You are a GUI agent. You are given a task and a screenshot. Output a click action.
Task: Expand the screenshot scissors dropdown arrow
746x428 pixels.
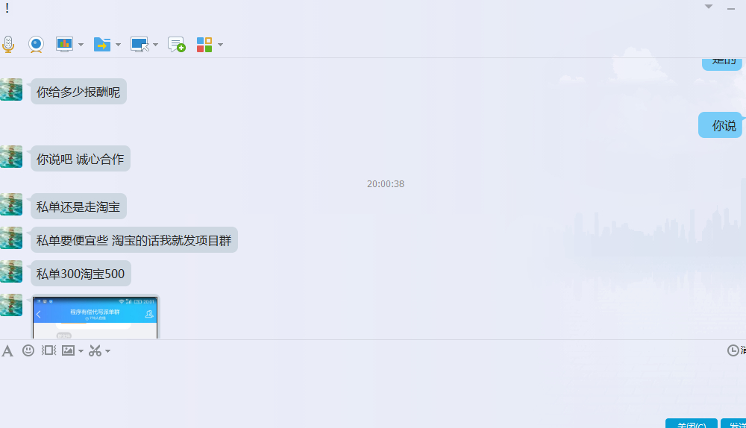(107, 351)
